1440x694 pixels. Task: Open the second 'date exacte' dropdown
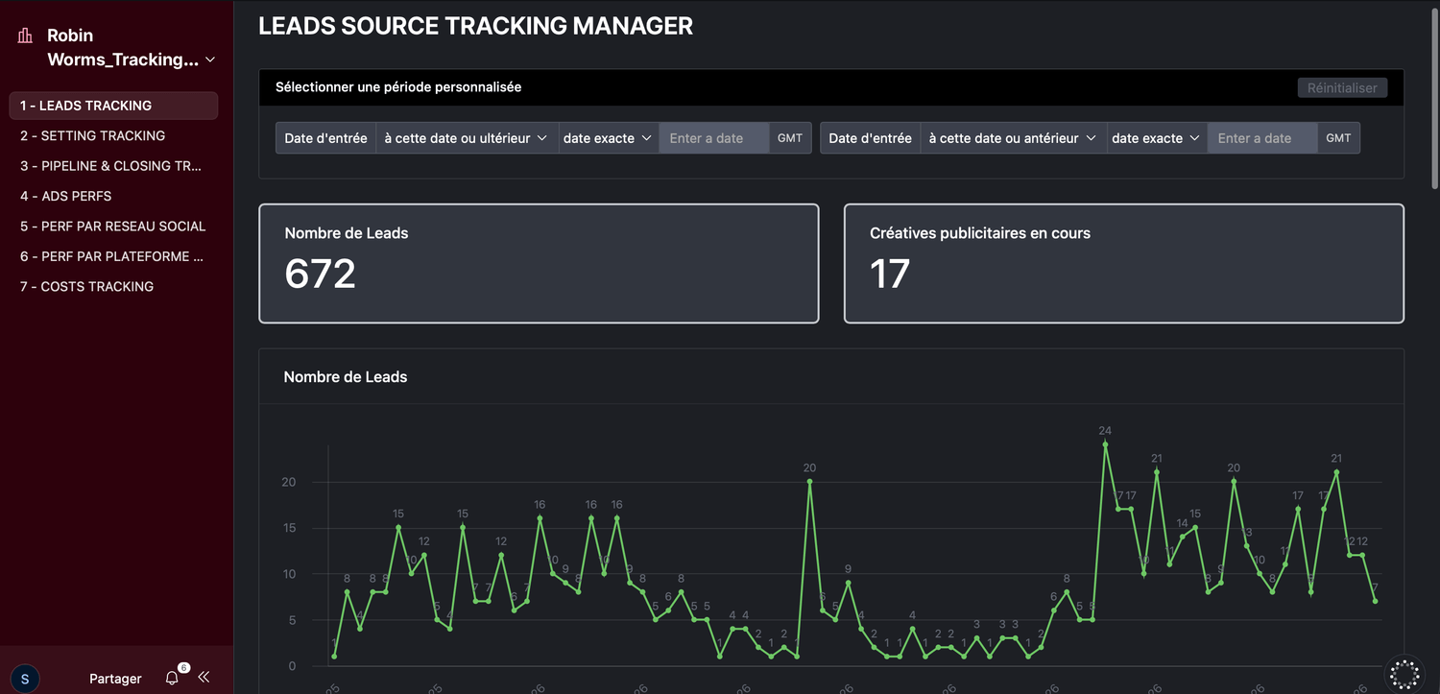1156,138
